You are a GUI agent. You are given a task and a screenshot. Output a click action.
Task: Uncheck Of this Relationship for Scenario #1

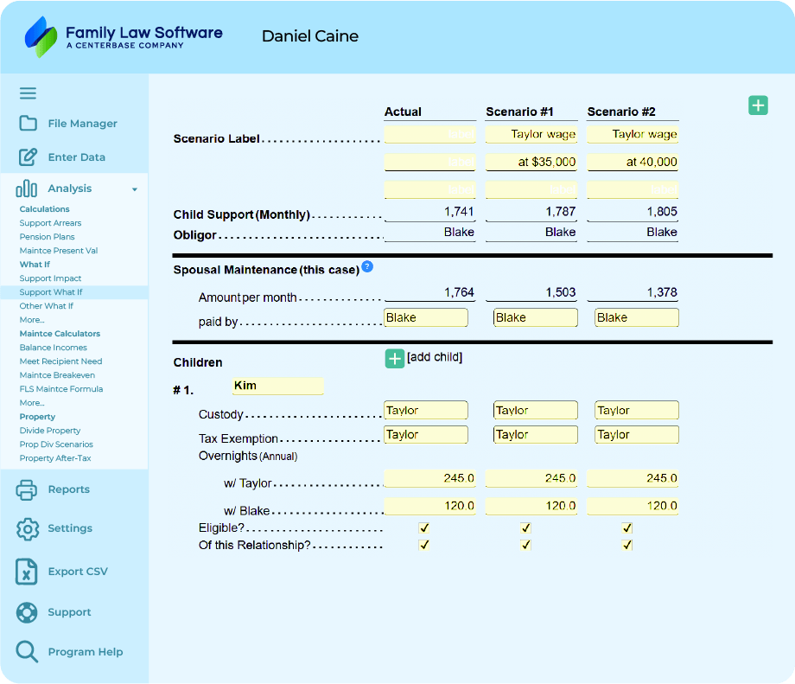525,545
